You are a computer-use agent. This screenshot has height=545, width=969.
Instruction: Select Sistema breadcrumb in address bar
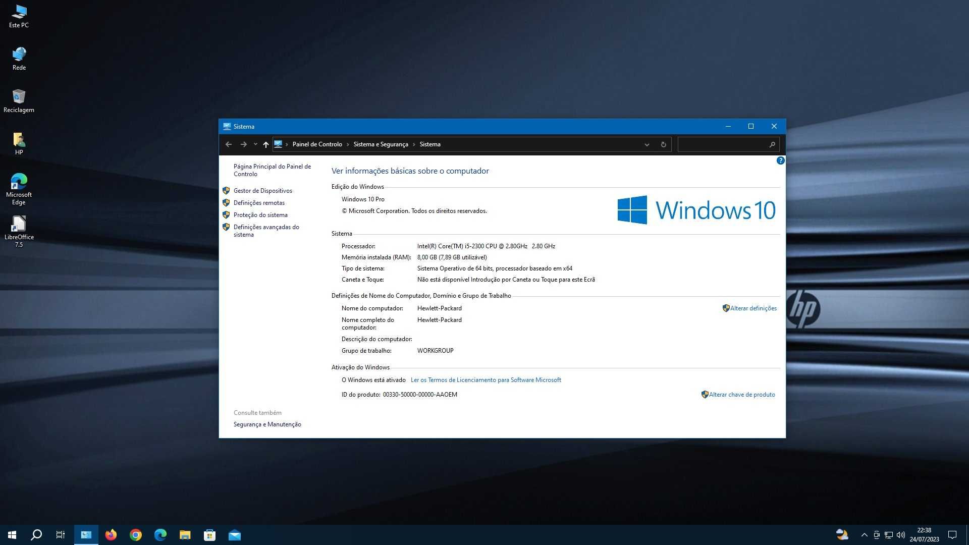click(x=430, y=144)
